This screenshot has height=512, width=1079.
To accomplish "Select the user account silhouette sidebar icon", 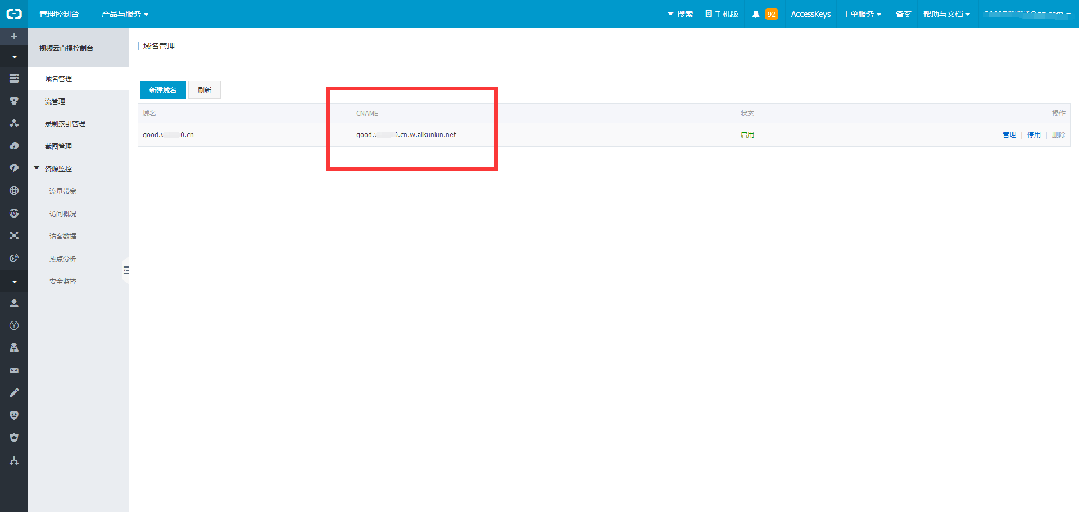I will [x=14, y=303].
